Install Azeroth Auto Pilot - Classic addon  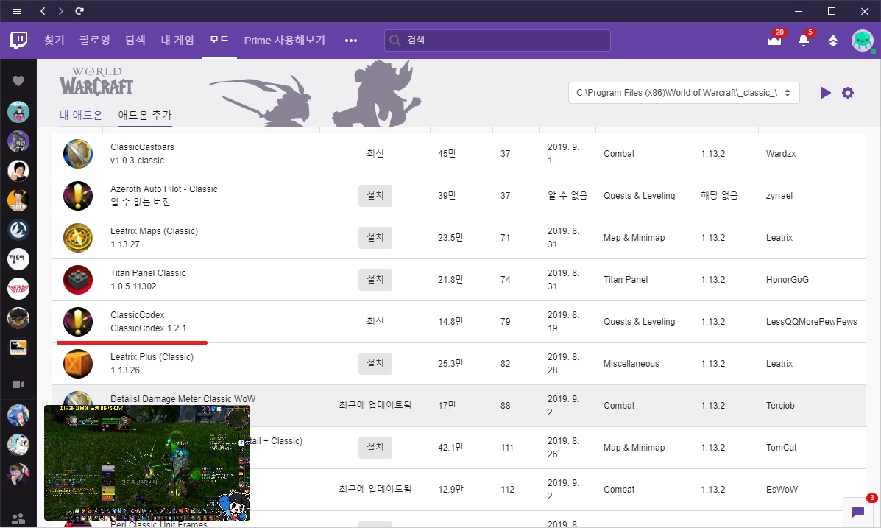click(375, 196)
